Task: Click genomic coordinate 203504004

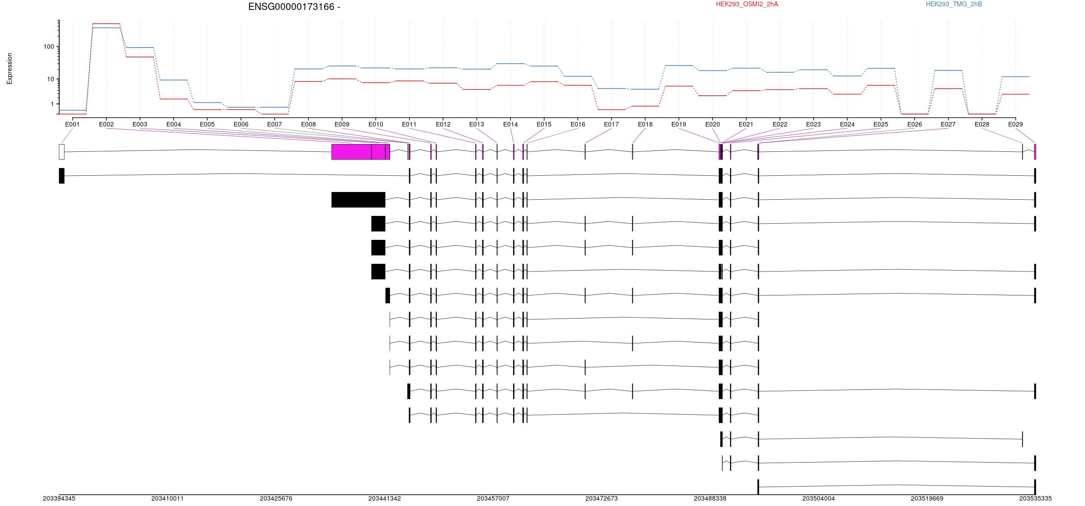Action: (x=818, y=498)
